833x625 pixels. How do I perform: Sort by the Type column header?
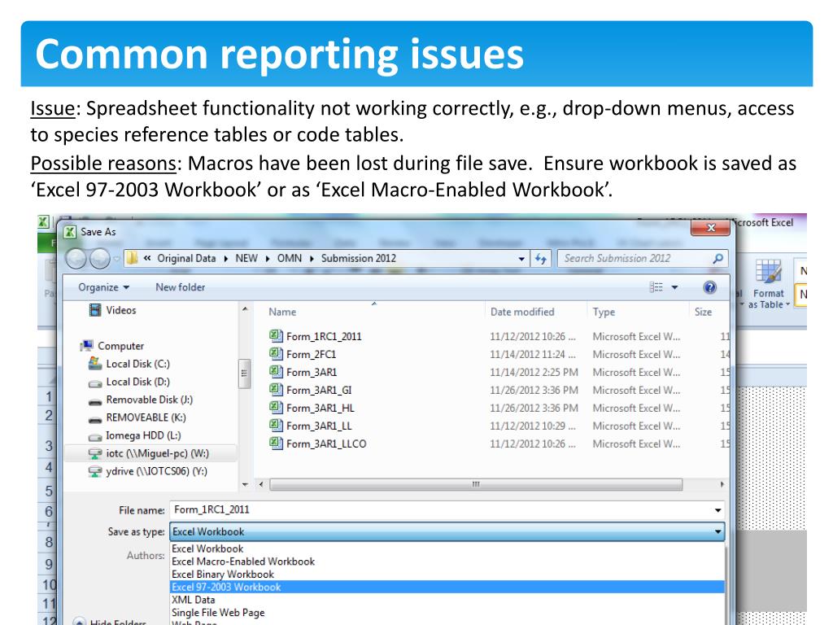pos(604,312)
